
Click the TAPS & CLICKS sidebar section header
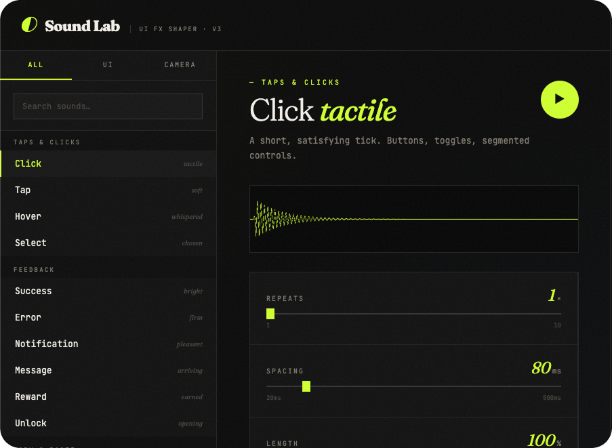(x=47, y=142)
